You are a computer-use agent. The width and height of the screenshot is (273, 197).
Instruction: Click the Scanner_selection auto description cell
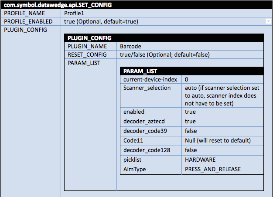[222, 95]
